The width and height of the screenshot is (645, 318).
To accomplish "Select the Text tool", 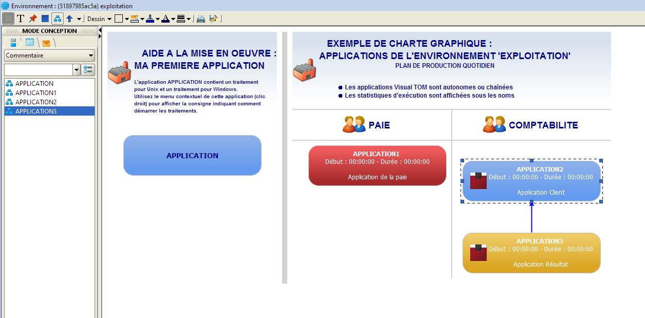I will (x=21, y=18).
